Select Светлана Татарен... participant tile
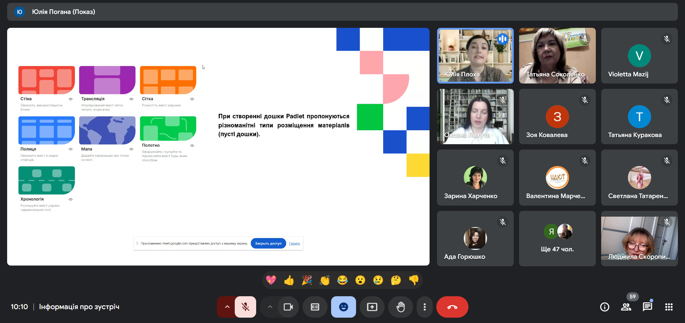 [x=639, y=177]
